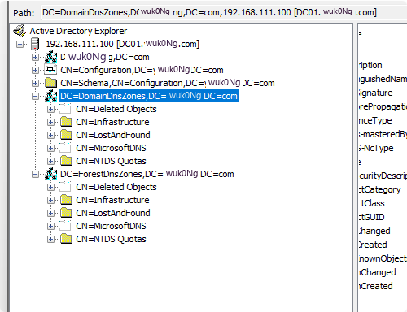Click MicrosoftDNS icon under ForestDnsZones
The image size is (407, 312).
coord(66,226)
